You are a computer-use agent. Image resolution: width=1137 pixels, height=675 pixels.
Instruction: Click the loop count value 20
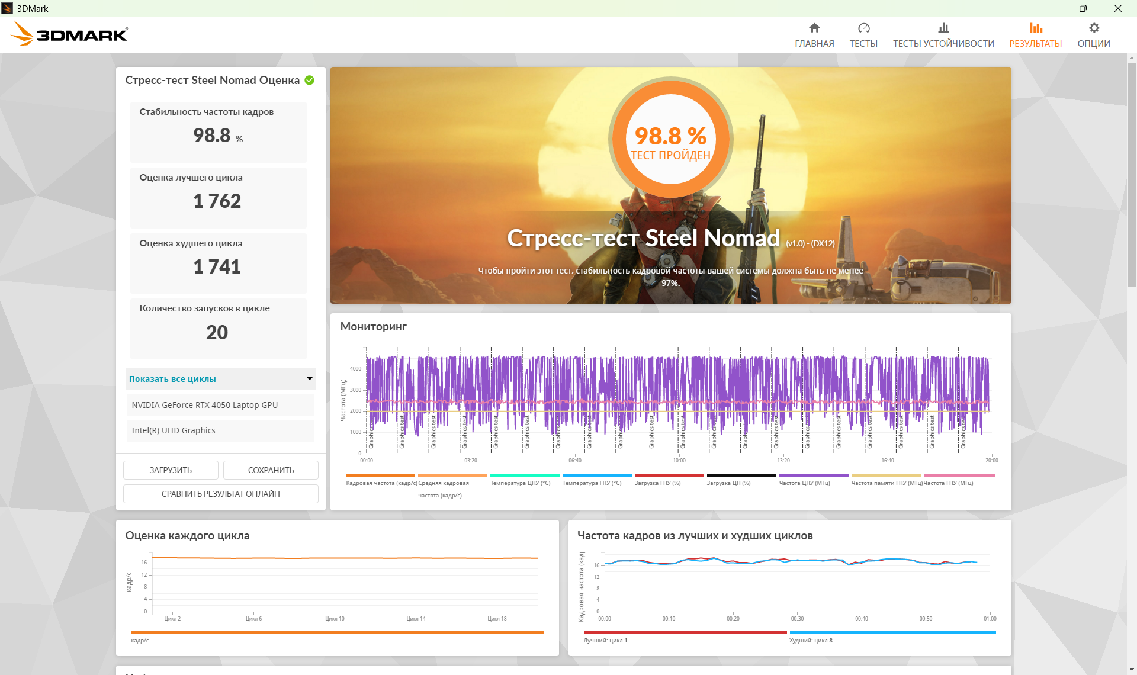(x=217, y=333)
